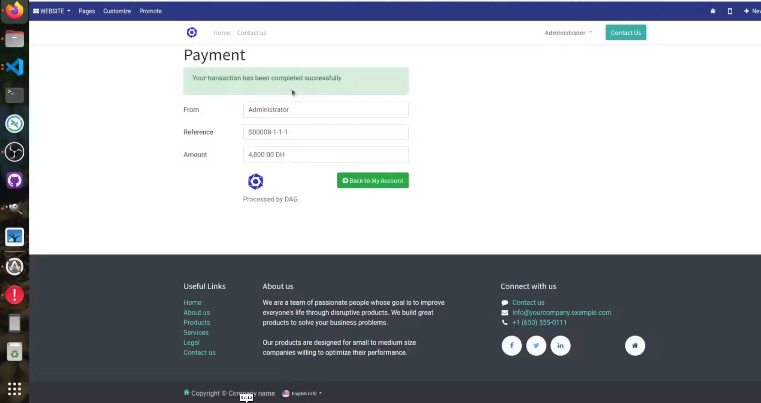Open Twitter social link
761x403 pixels.
[x=536, y=346]
